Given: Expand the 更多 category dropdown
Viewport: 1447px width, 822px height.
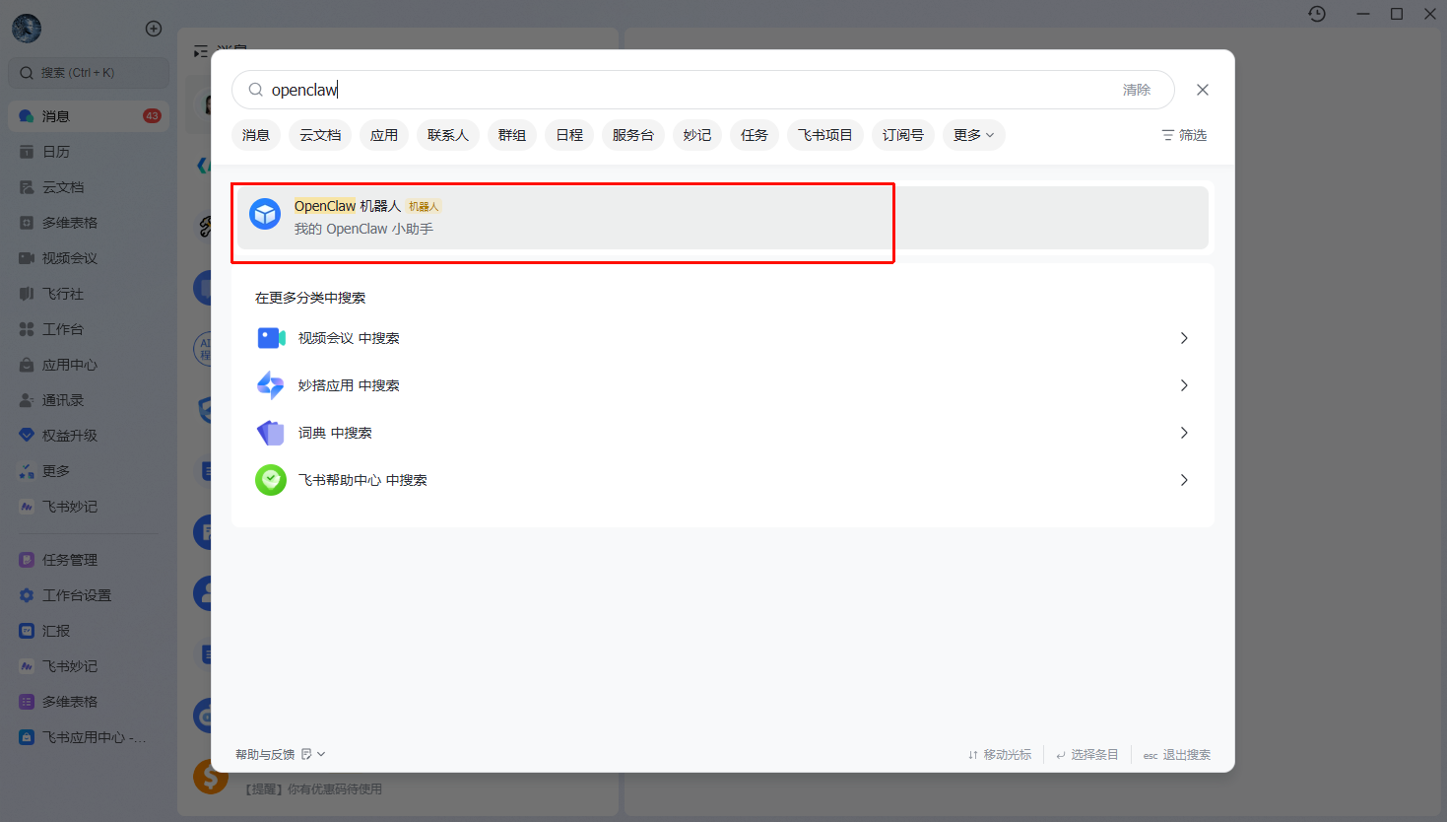Looking at the screenshot, I should [x=973, y=135].
